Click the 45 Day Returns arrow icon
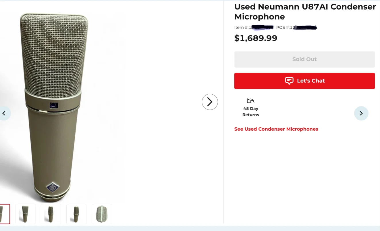This screenshot has width=380, height=231. click(x=250, y=101)
